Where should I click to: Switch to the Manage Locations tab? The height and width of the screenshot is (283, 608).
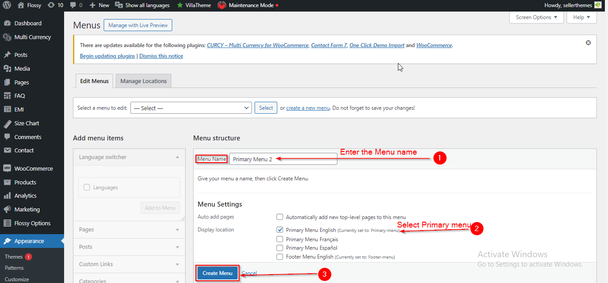143,81
